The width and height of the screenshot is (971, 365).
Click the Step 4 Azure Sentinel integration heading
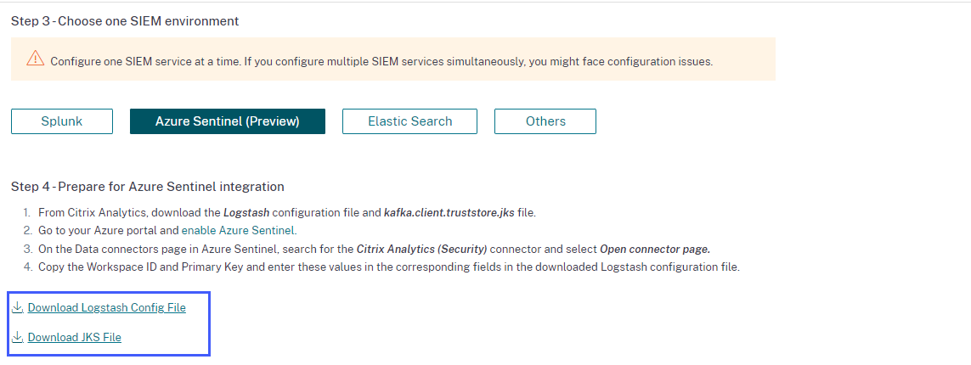coord(147,187)
